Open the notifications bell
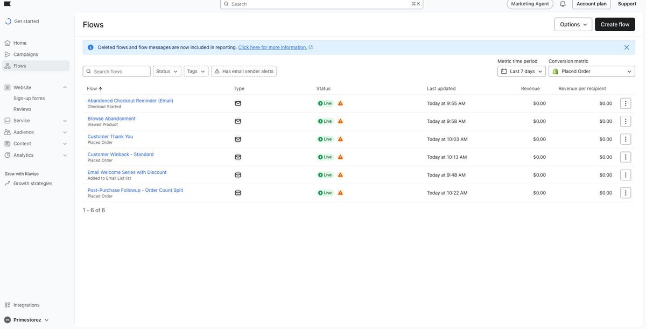This screenshot has width=646, height=329. [563, 4]
